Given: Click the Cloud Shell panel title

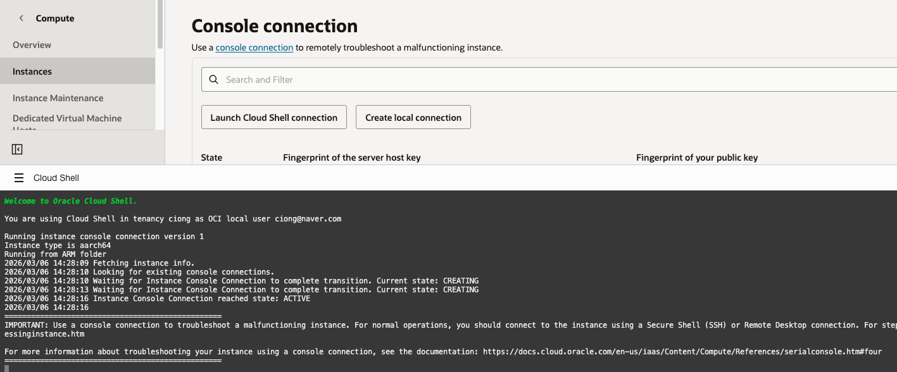Looking at the screenshot, I should coord(56,178).
